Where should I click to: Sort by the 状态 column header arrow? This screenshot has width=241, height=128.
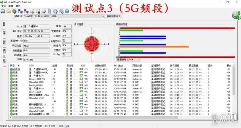(x=19, y=66)
